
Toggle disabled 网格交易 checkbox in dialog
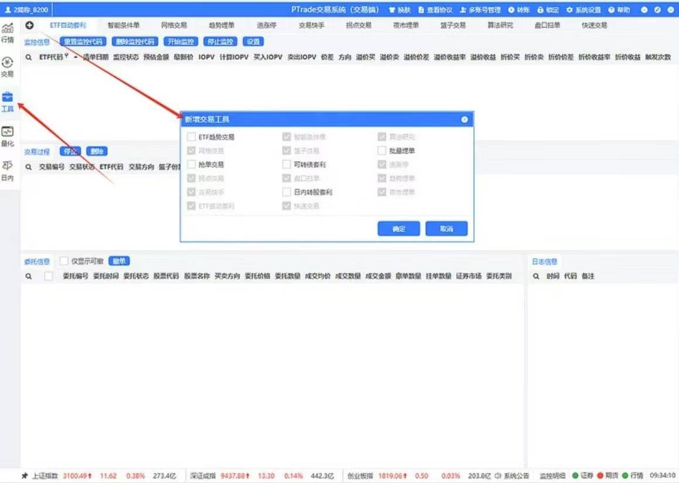coord(191,151)
